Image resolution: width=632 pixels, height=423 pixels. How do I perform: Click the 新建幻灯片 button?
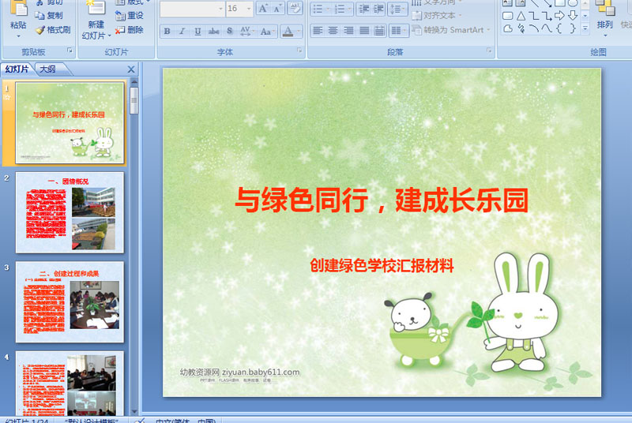point(96,20)
